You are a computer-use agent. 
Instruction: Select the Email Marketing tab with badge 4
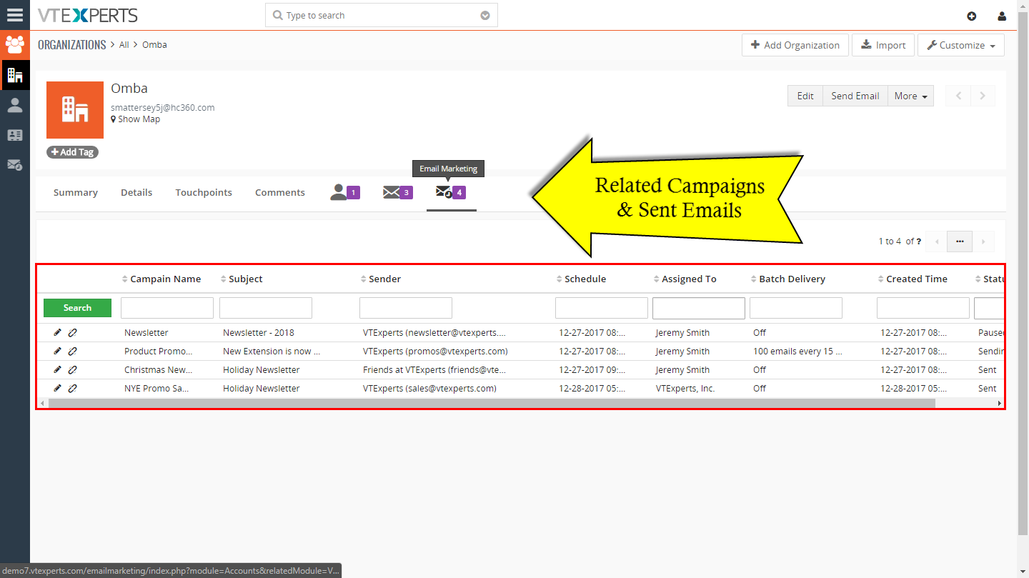pos(451,192)
